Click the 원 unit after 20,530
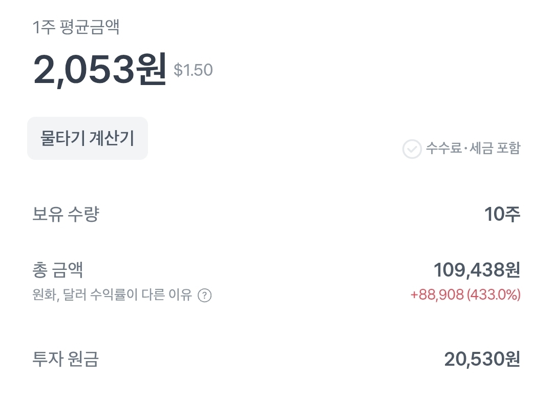Image resolution: width=553 pixels, height=399 pixels. pyautogui.click(x=512, y=360)
